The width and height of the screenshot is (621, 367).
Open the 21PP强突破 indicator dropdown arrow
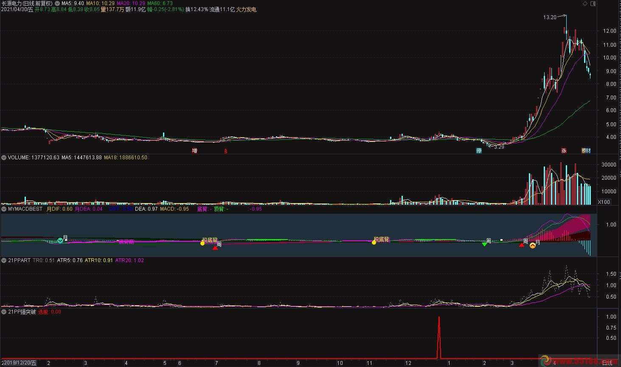4,312
